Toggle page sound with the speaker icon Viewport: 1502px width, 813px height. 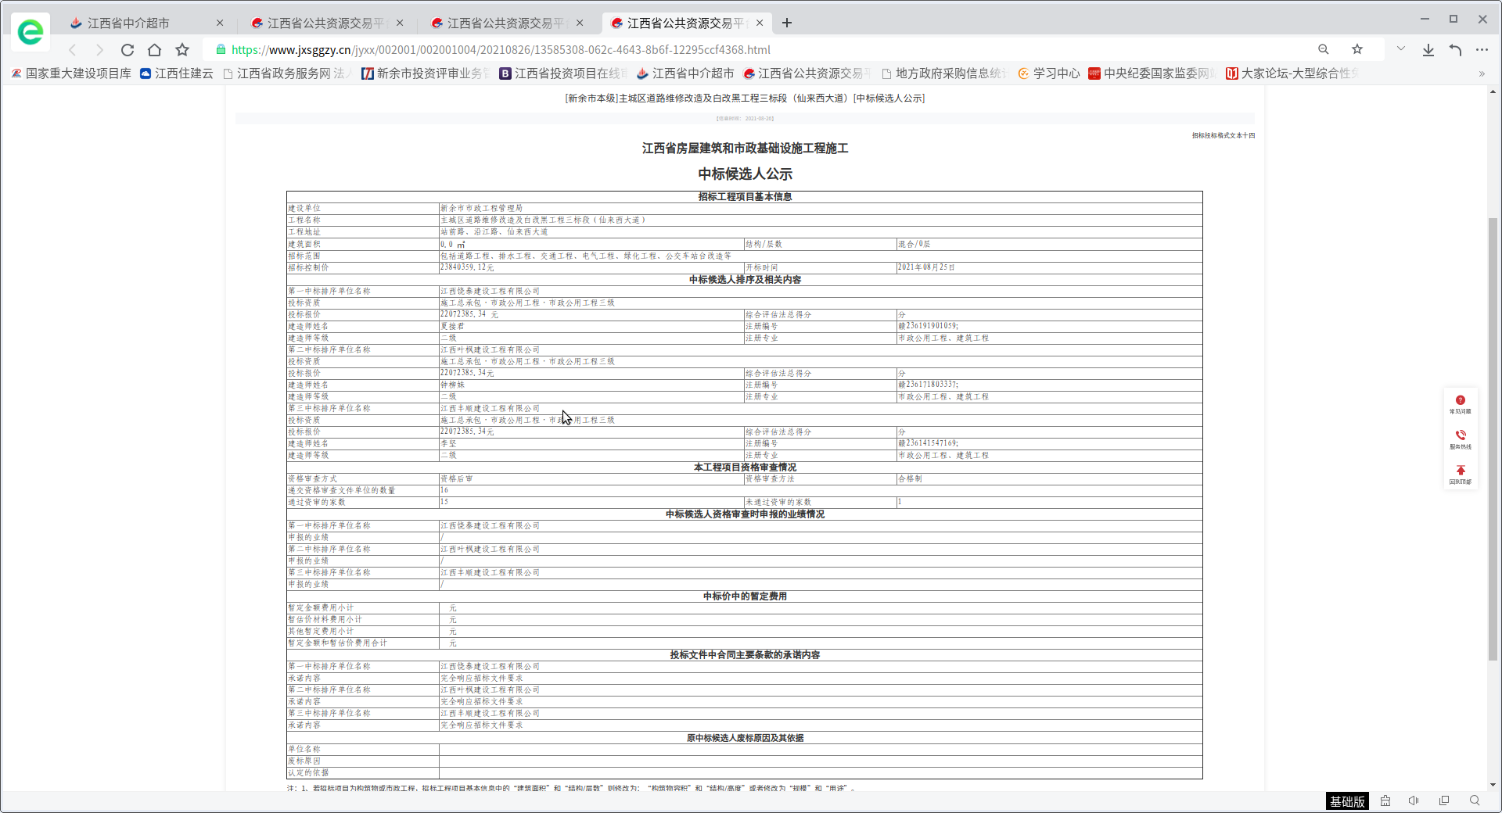point(1414,800)
